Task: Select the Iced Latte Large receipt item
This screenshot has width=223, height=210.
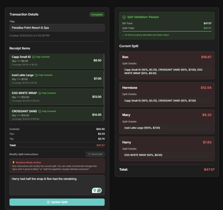Action: point(56,78)
